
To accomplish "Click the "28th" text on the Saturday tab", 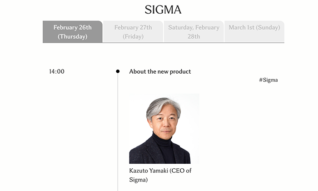I will click(194, 36).
